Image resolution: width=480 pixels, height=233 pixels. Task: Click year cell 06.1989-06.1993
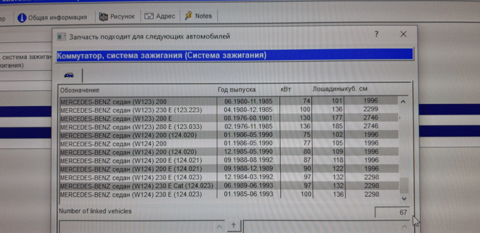[x=248, y=186]
